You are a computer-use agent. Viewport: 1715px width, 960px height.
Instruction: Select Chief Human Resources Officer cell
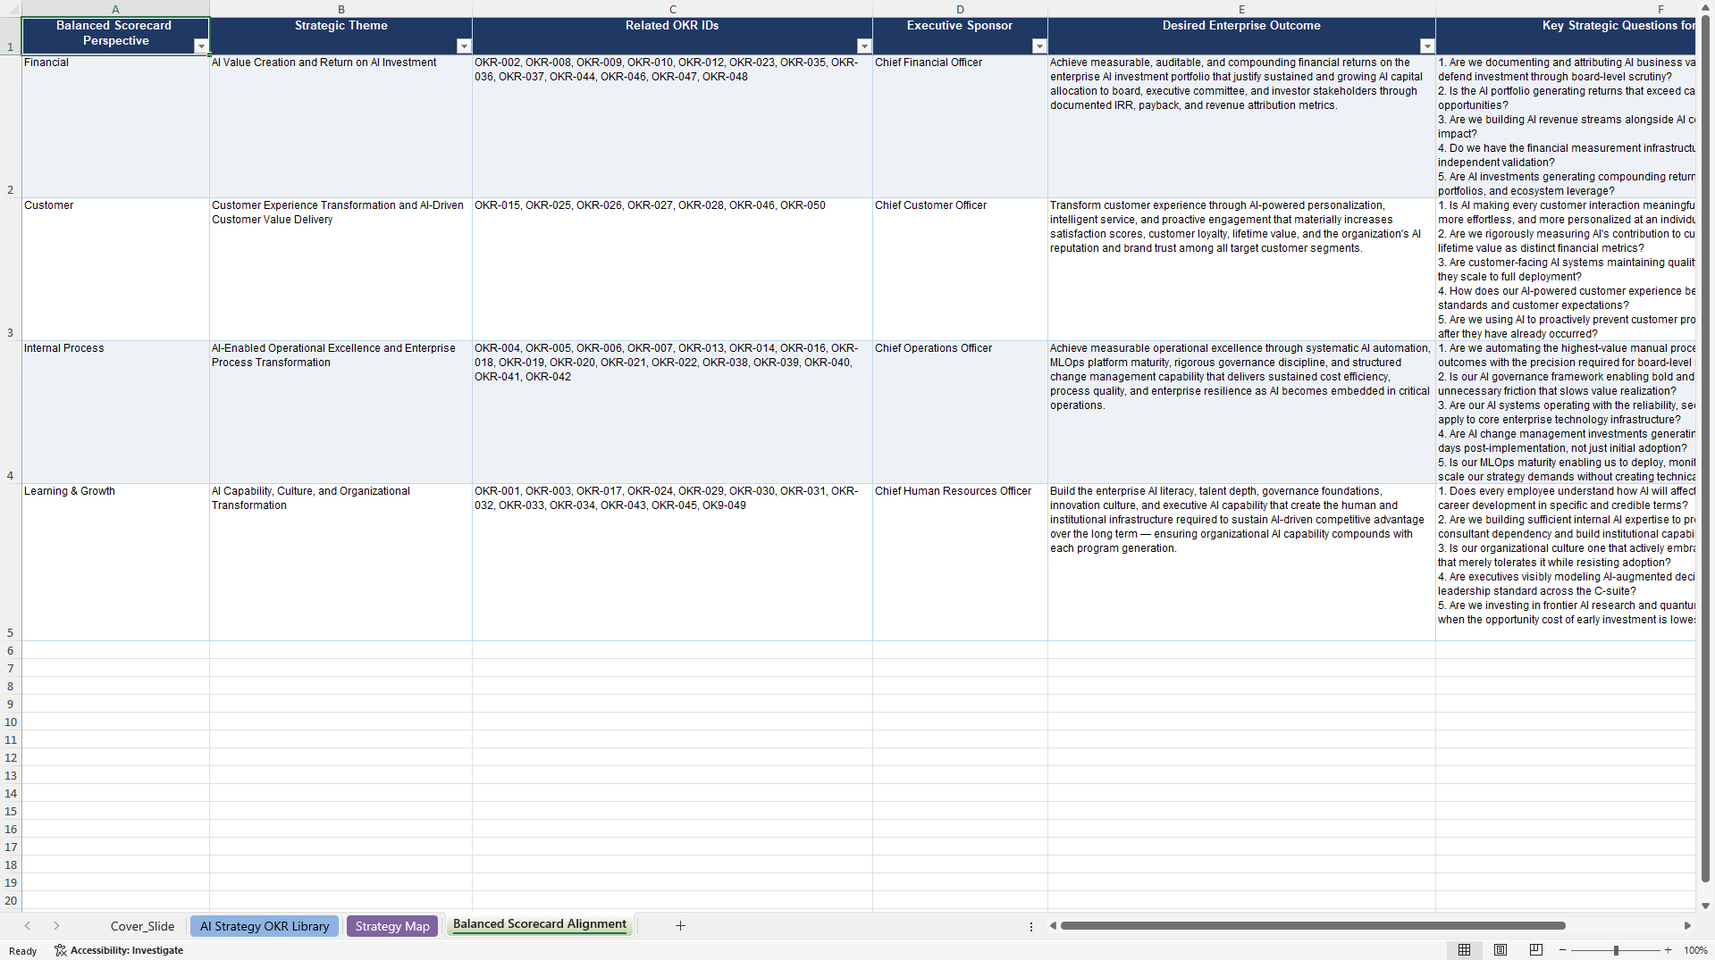[960, 562]
